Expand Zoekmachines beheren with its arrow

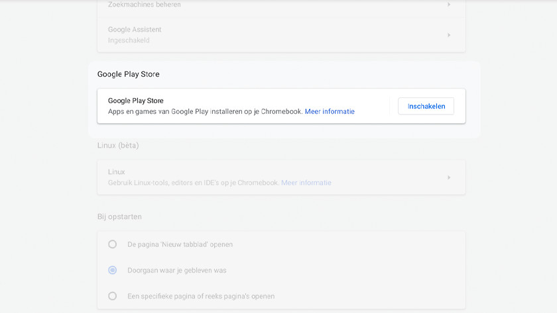449,5
